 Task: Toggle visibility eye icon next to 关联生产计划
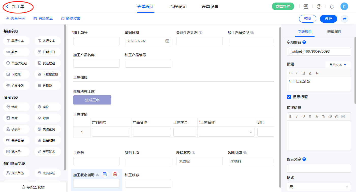pos(201,33)
